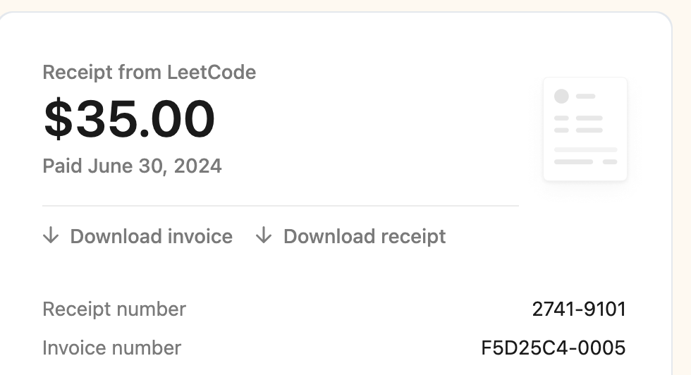Viewport: 691px width, 375px height.
Task: Click the $35.00 amount
Action: [129, 119]
